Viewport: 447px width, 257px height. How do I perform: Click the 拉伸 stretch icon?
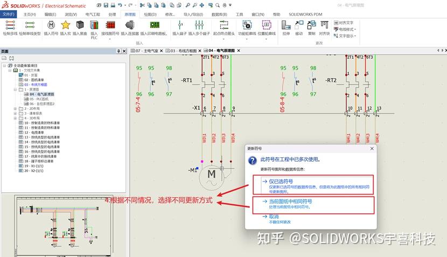click(286, 25)
